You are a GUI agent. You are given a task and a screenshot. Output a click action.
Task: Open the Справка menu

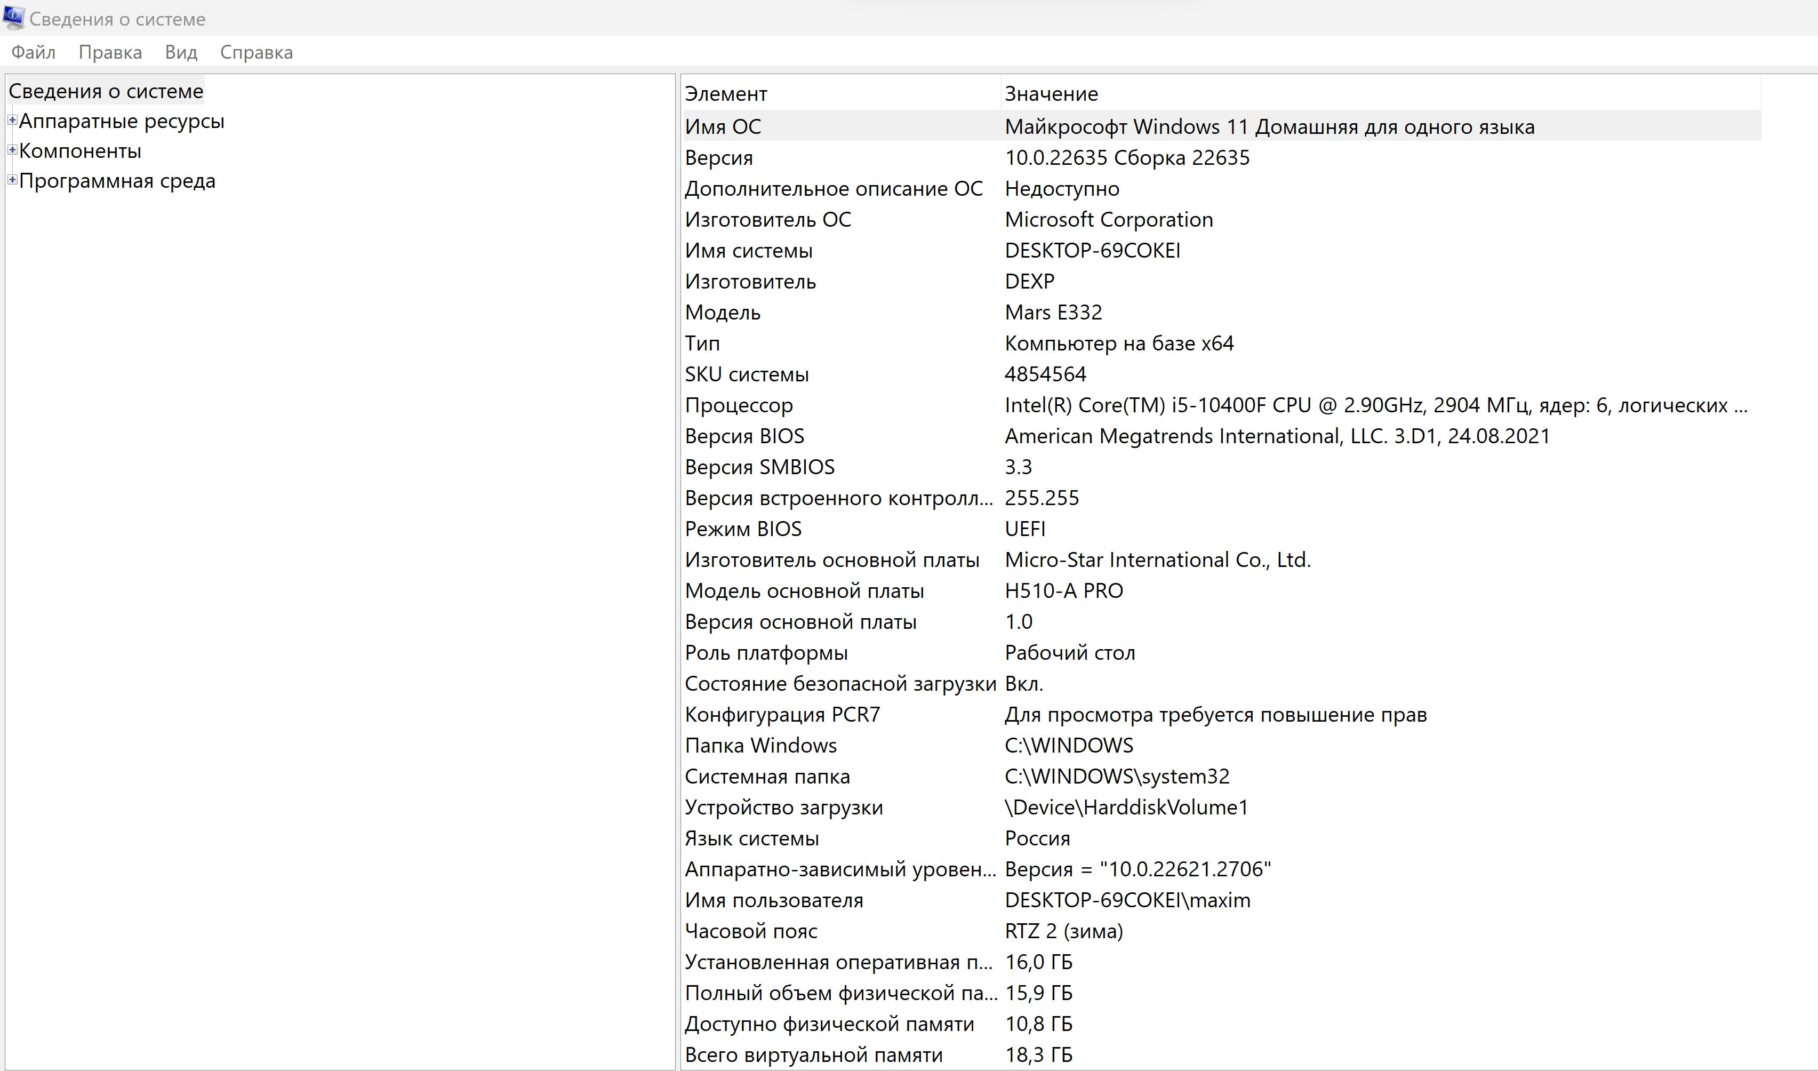(x=256, y=53)
